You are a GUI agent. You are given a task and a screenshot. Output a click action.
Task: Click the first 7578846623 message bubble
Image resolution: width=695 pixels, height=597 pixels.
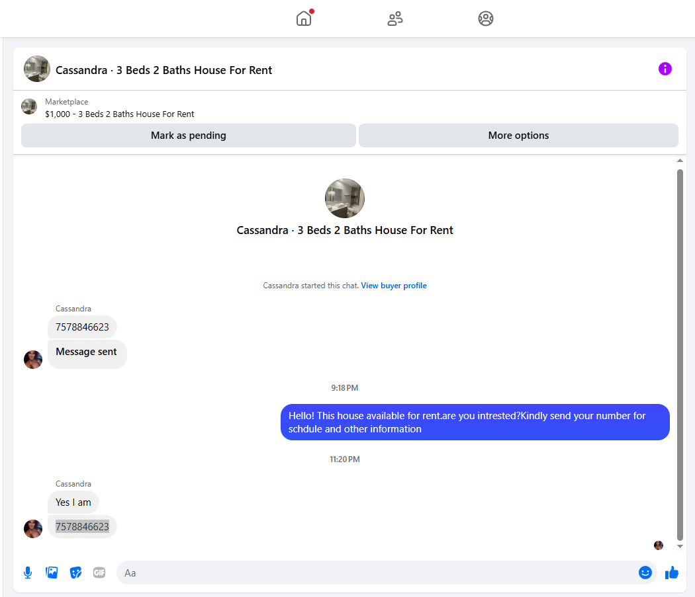click(x=83, y=327)
